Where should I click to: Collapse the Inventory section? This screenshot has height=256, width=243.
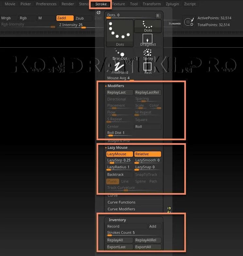(x=117, y=220)
